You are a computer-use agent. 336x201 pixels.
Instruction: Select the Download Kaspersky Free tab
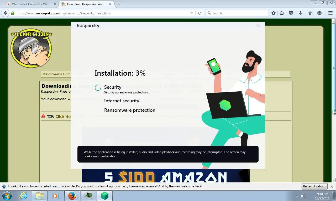pos(86,4)
